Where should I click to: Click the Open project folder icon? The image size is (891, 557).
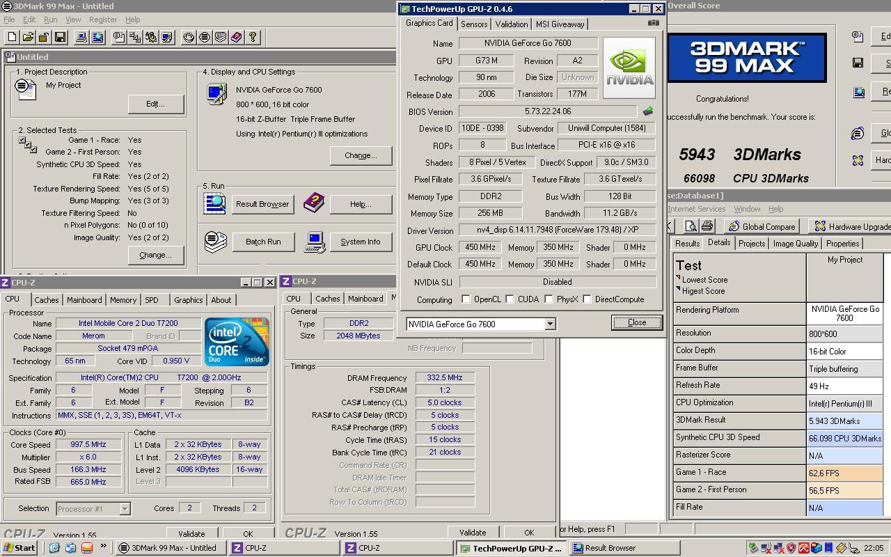[28, 37]
